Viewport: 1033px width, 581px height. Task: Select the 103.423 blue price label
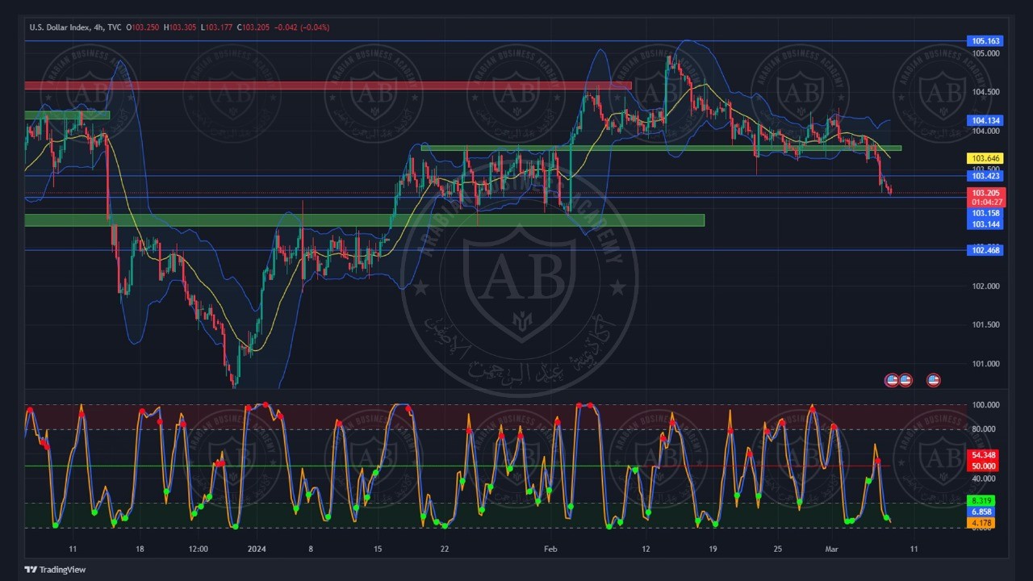[x=985, y=176]
